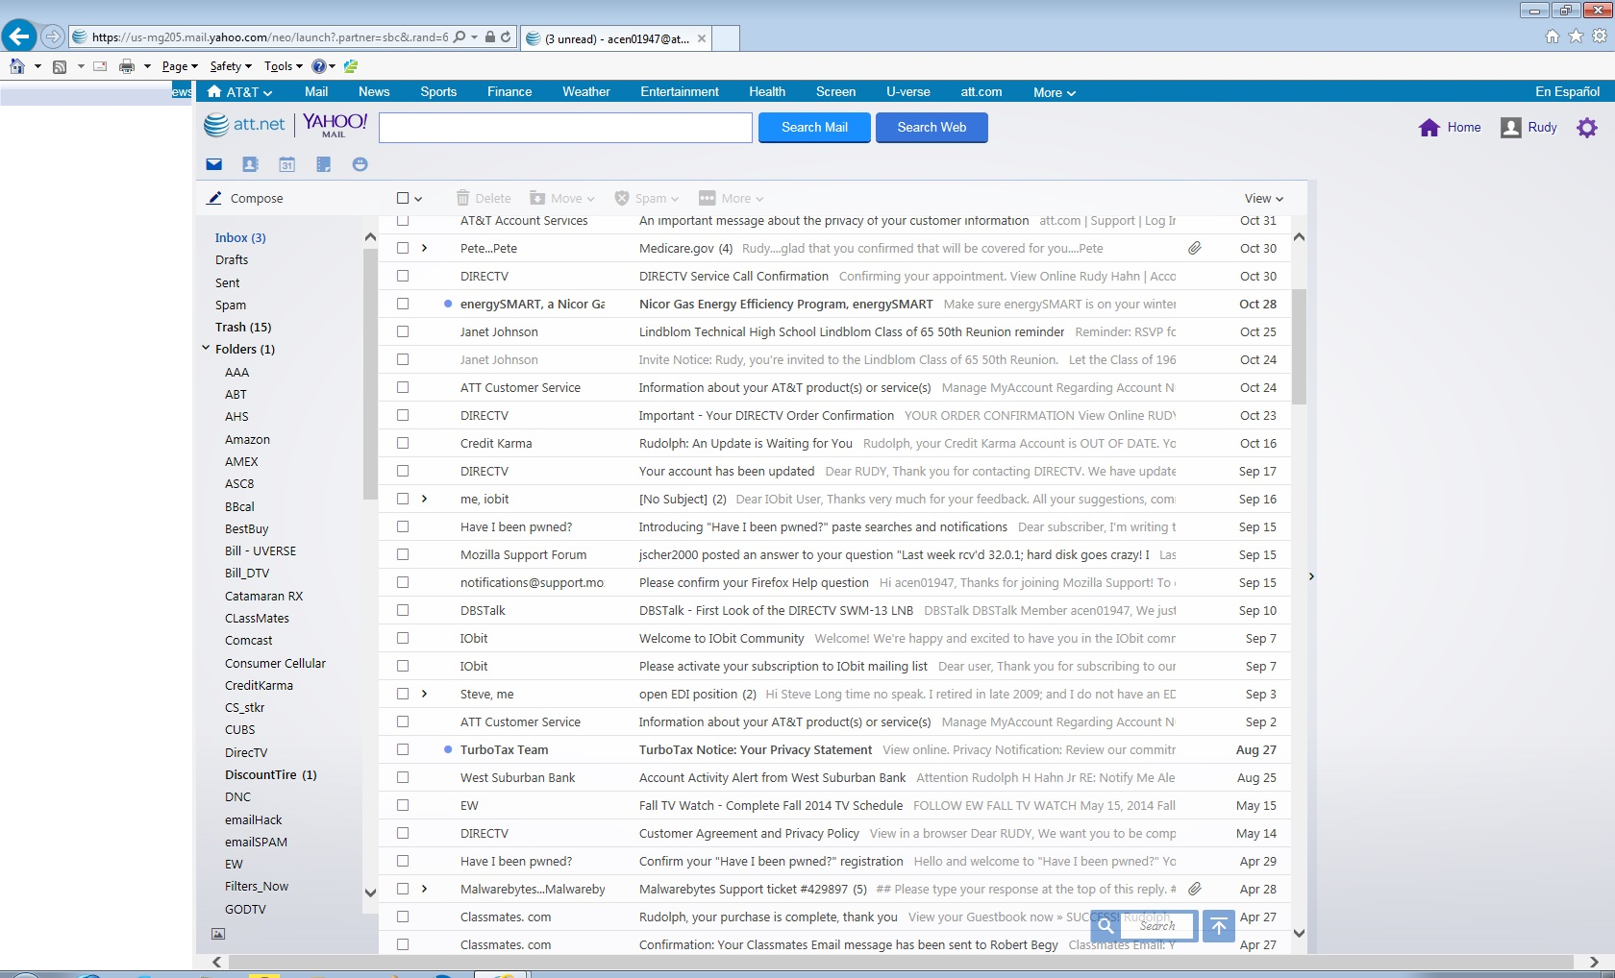Screen dimensions: 1615x978
Task: Expand the Malwarebytes conversation thread
Action: click(424, 889)
